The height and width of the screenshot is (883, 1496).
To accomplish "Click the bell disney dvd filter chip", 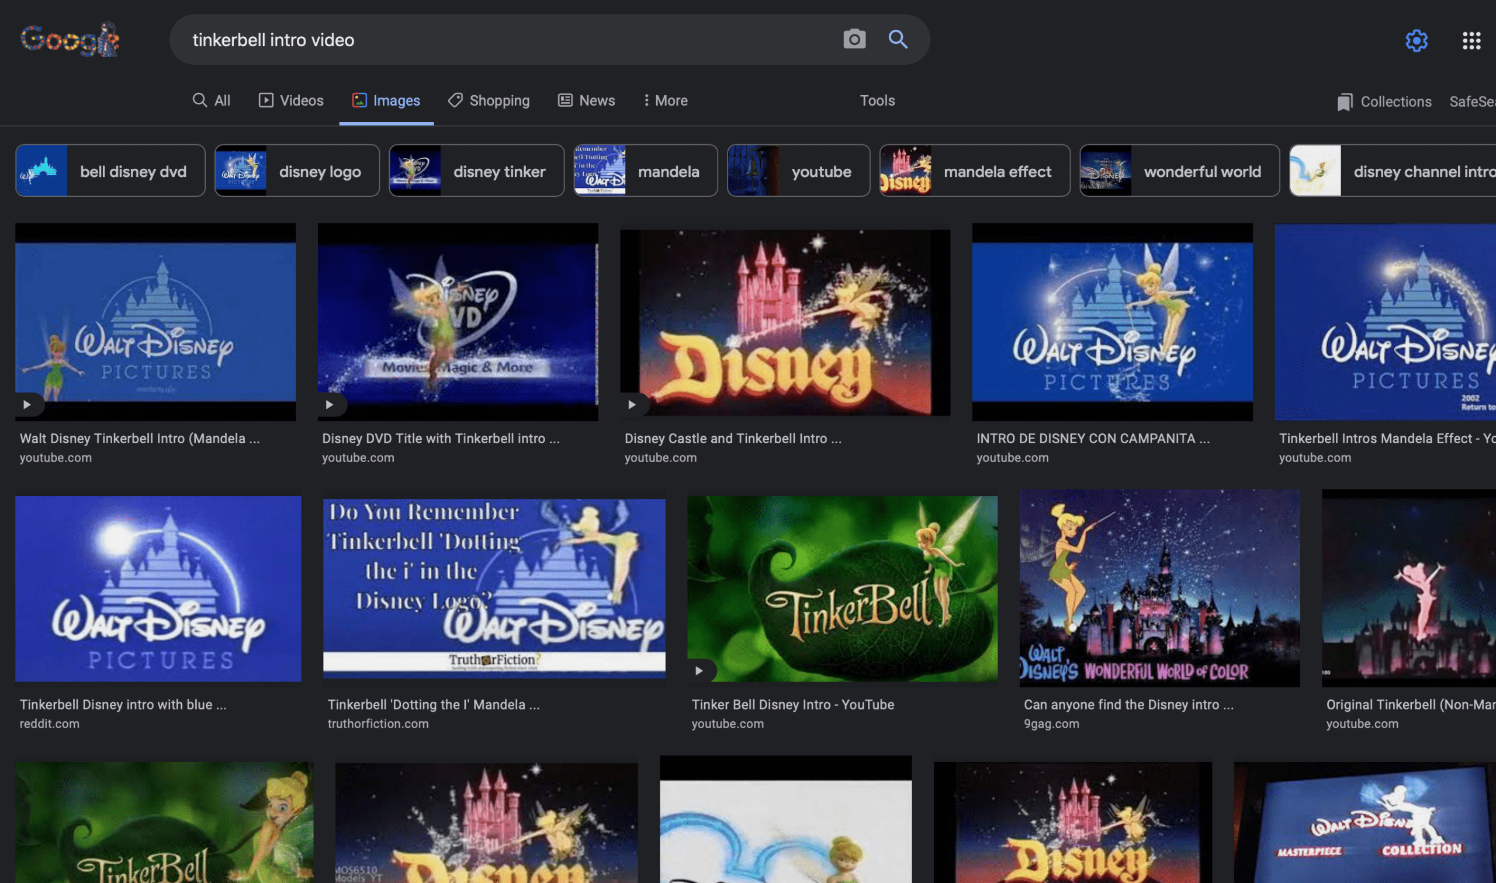I will (x=108, y=171).
